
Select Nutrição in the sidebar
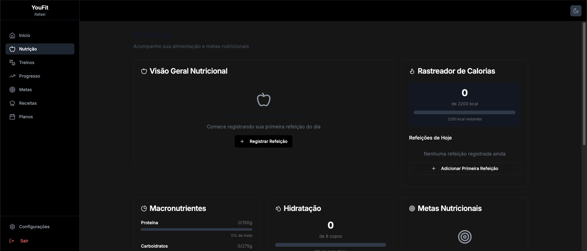tap(40, 49)
